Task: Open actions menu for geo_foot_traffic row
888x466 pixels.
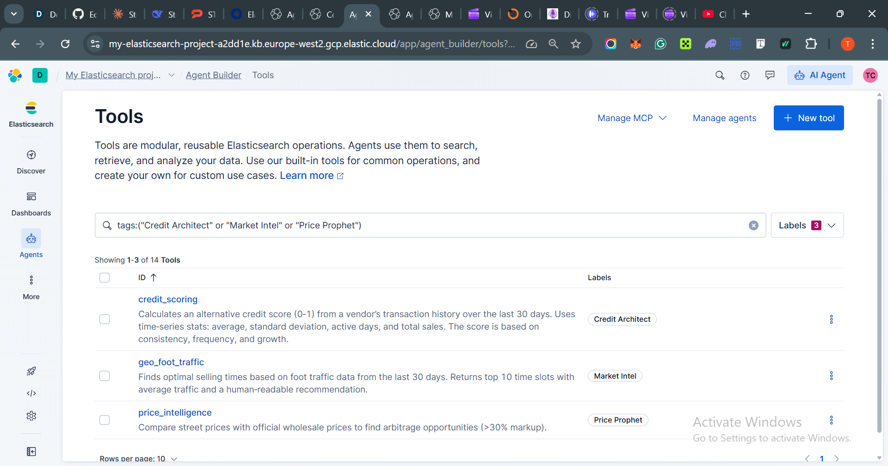Action: pyautogui.click(x=831, y=376)
